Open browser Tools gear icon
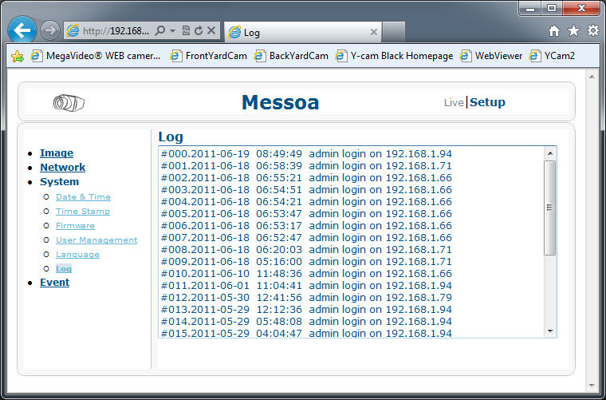 [593, 30]
